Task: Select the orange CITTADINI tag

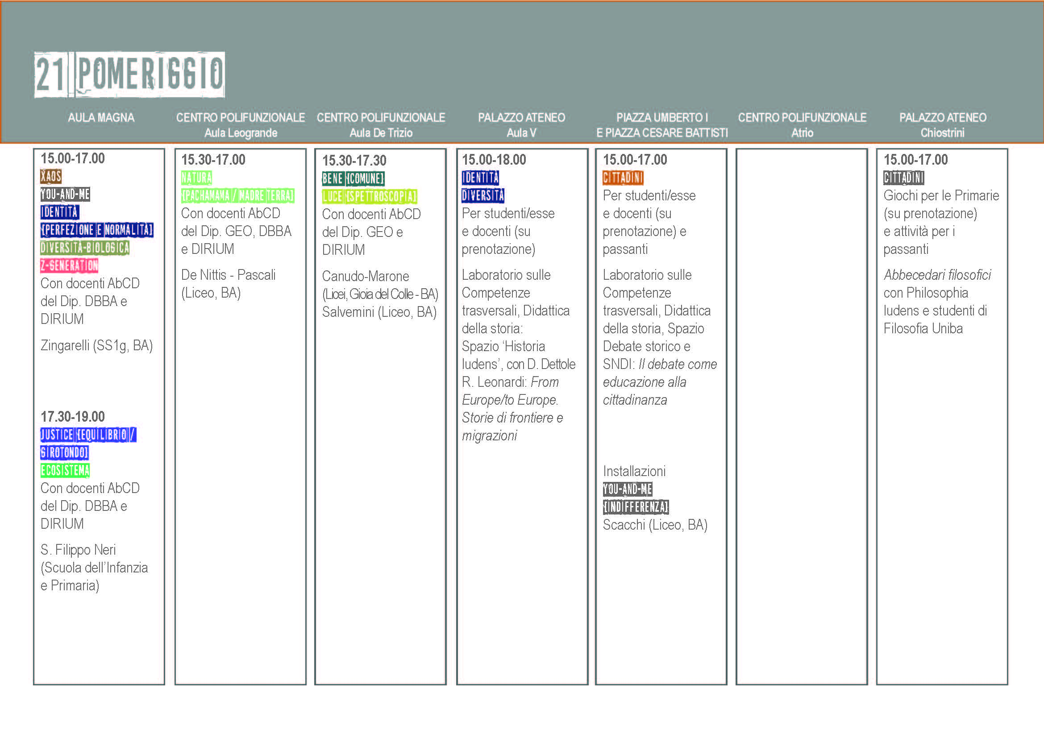Action: click(623, 178)
